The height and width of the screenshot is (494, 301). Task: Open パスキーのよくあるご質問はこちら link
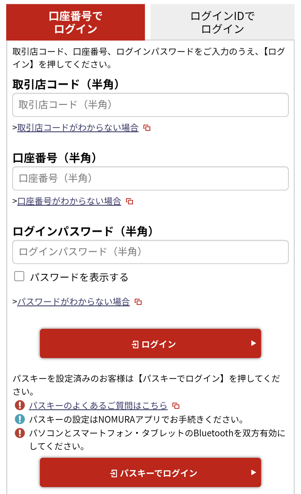click(98, 406)
